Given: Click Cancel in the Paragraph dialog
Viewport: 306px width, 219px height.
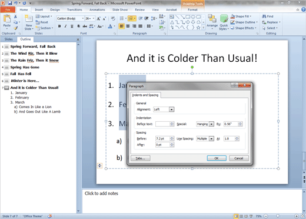Looking at the screenshot, I should (x=239, y=158).
